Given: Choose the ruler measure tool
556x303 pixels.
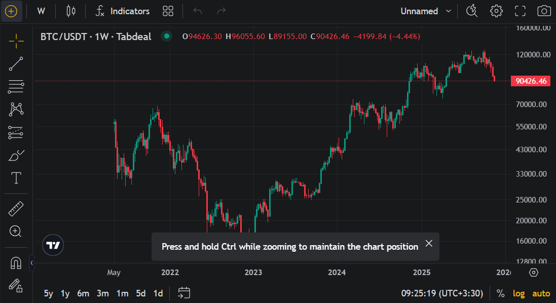Looking at the screenshot, I should coord(16,209).
